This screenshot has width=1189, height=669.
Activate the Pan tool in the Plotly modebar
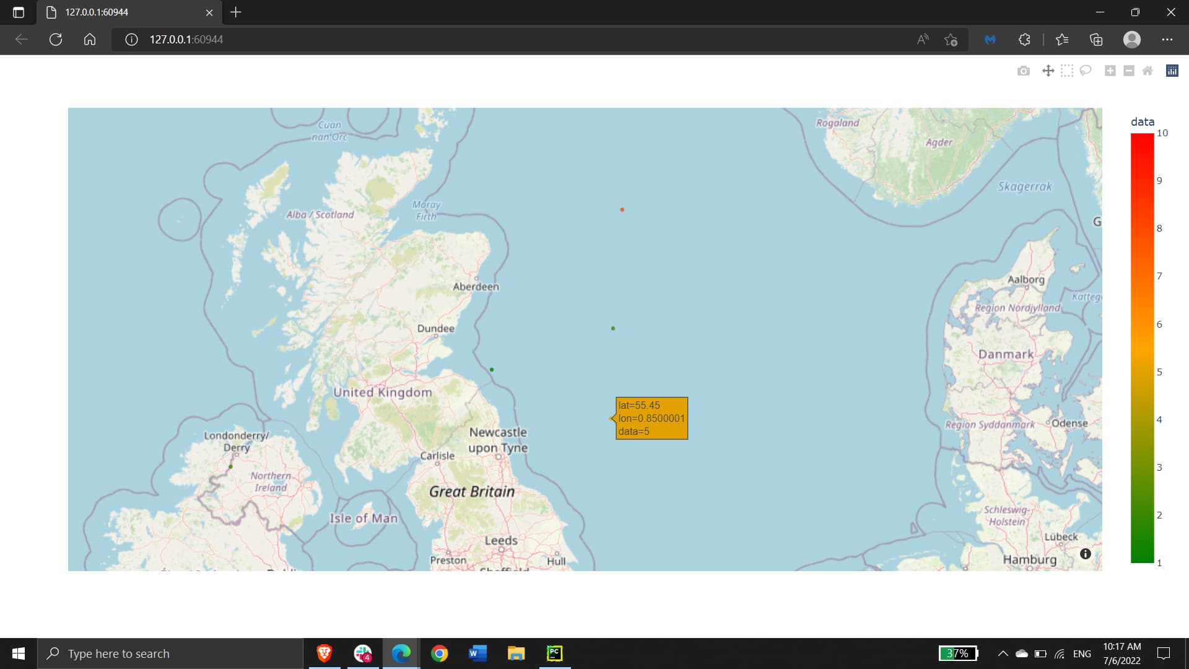1048,71
